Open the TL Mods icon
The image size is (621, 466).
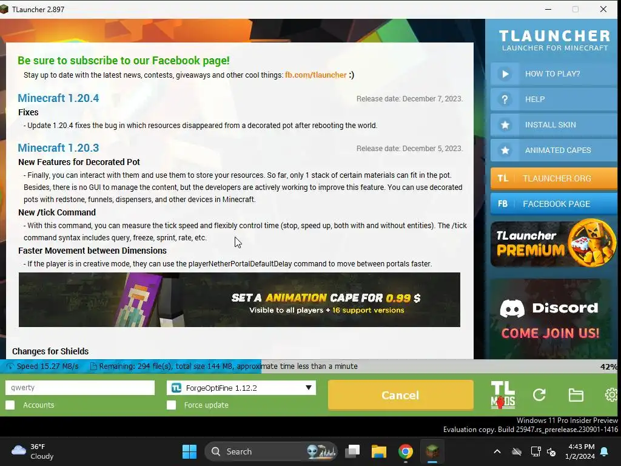click(x=503, y=395)
